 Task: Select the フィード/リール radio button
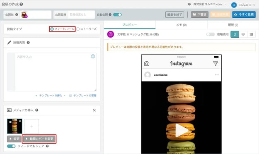tap(52, 29)
